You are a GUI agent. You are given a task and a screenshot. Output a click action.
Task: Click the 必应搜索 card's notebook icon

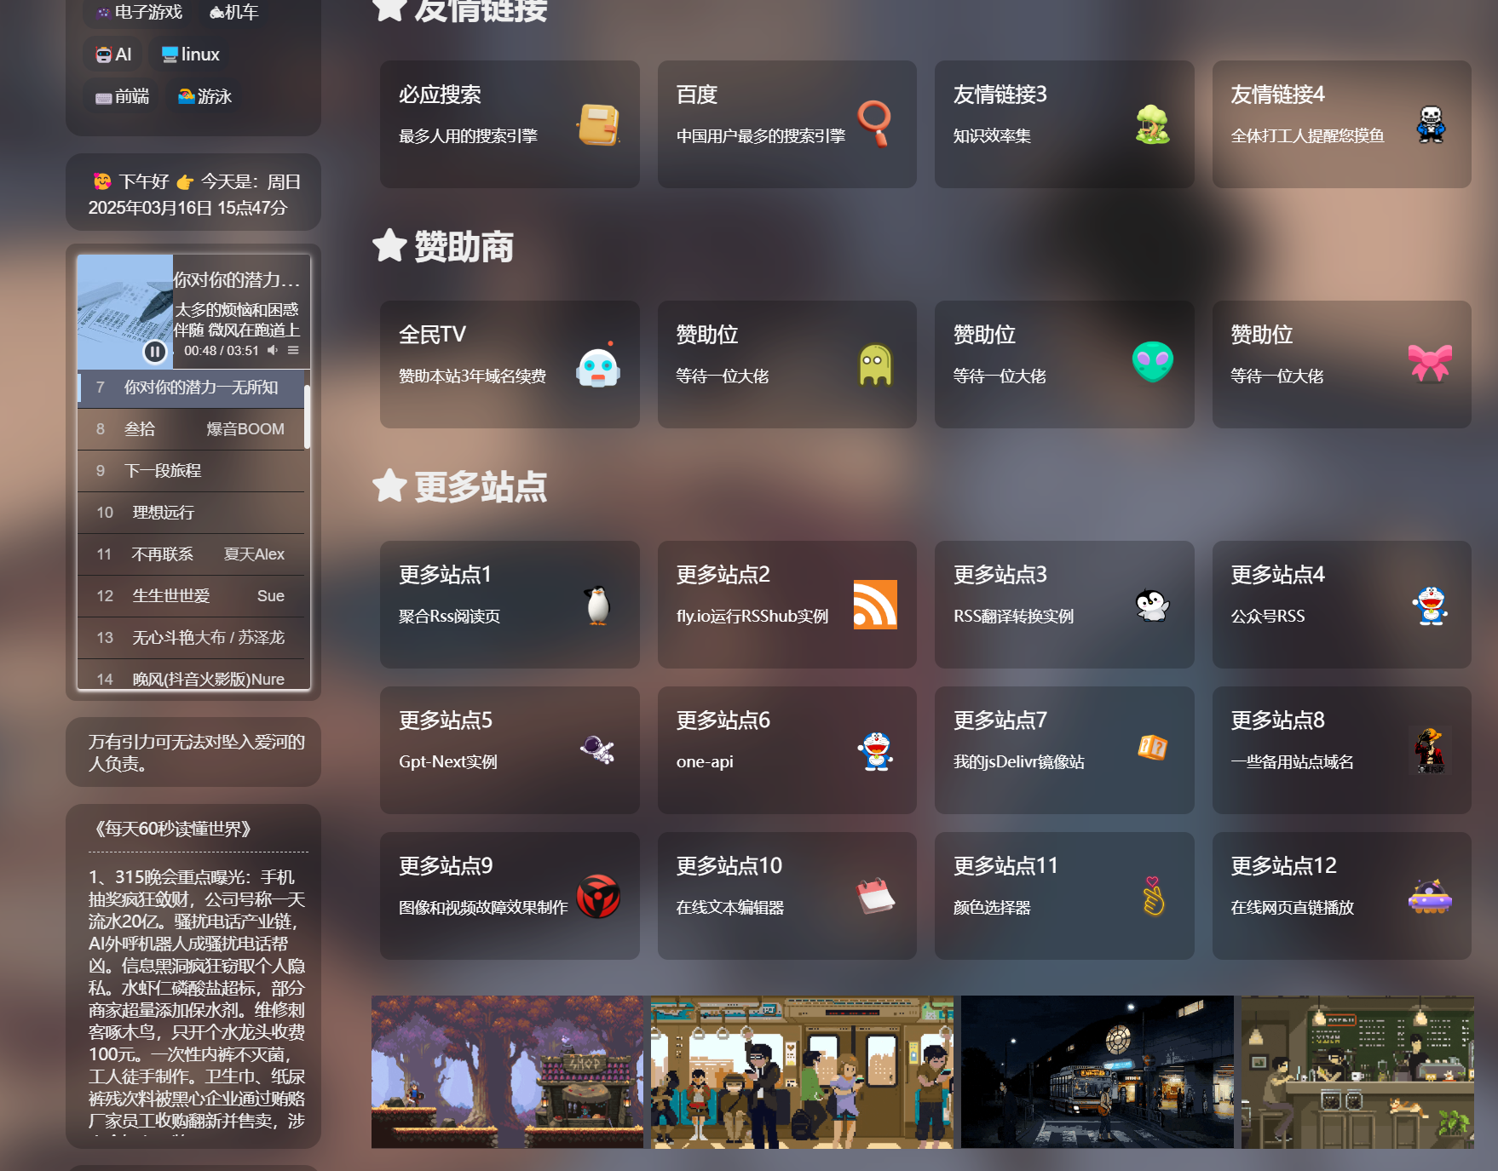(598, 124)
